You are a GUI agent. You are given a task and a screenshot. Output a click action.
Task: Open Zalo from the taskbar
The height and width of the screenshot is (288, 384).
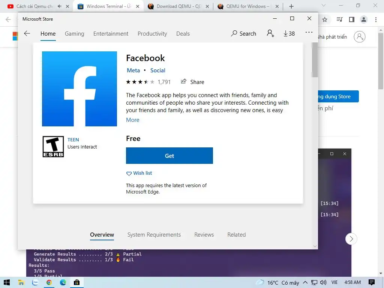coord(35,282)
